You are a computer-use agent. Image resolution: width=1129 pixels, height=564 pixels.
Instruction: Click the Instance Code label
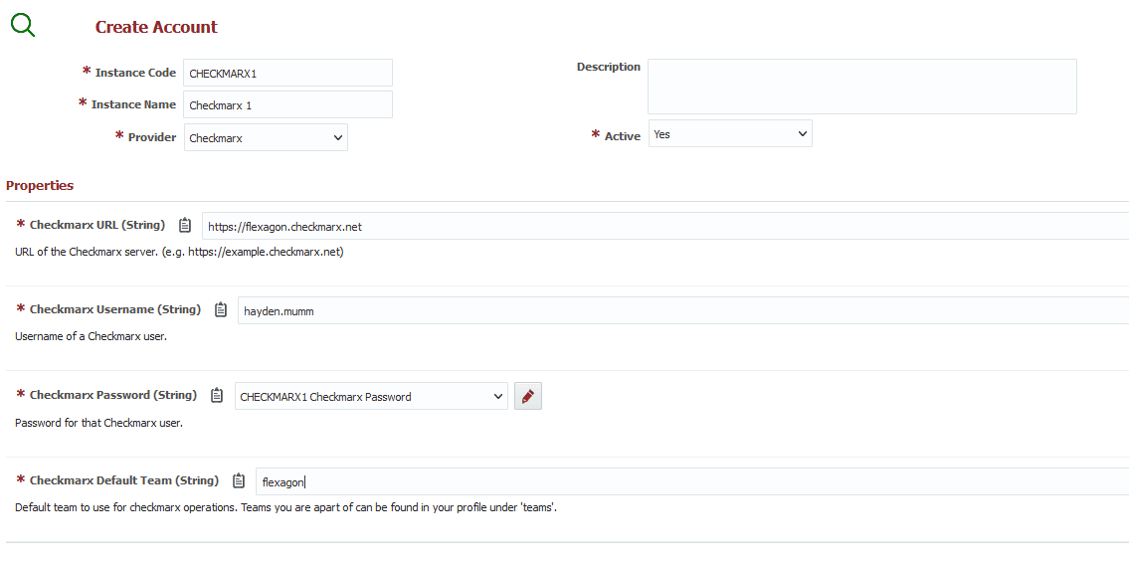click(135, 73)
